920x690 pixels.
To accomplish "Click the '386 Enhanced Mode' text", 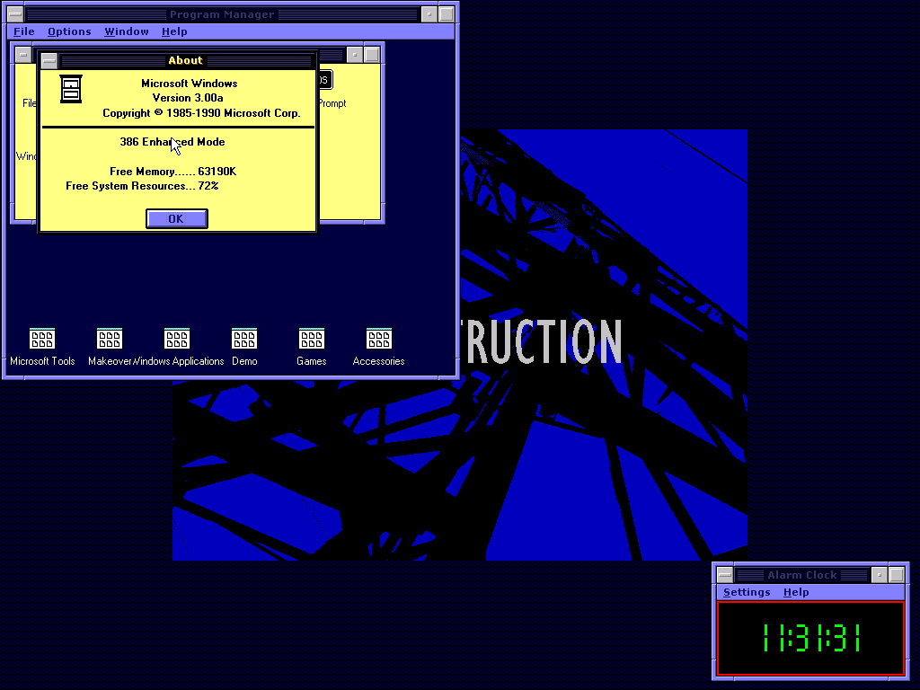I will point(172,142).
